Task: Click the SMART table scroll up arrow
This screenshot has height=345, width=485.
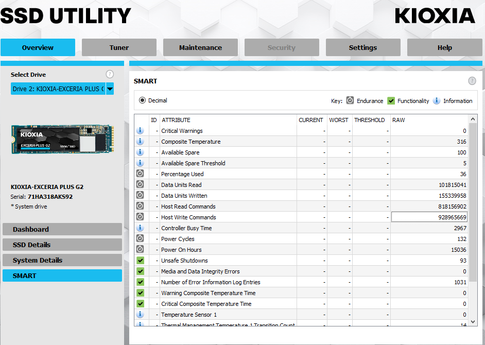Action: [x=473, y=119]
